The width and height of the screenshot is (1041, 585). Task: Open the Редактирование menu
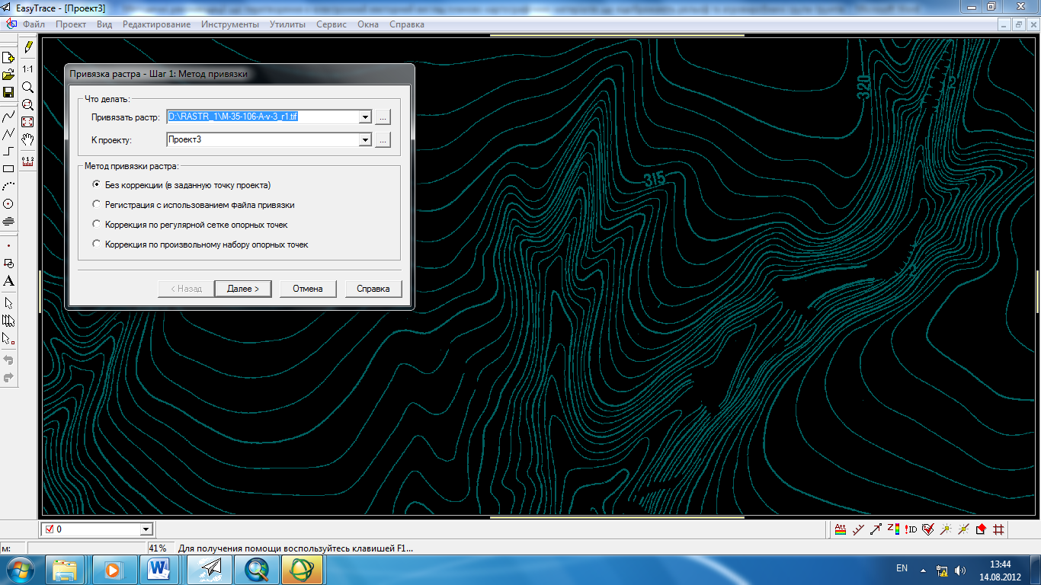click(156, 24)
